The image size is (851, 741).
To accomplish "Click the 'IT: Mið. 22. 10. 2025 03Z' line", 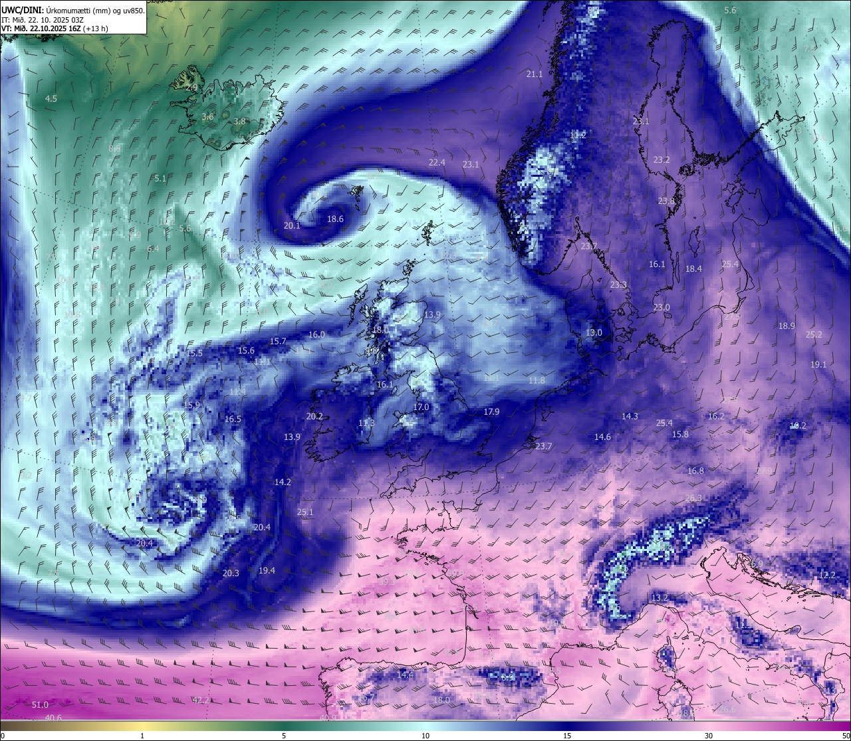I will [44, 20].
